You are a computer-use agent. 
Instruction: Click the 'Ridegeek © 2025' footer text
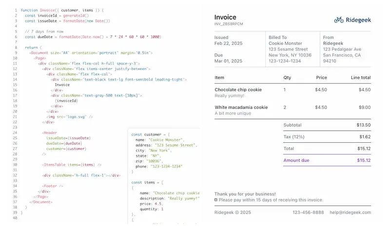coord(233,212)
